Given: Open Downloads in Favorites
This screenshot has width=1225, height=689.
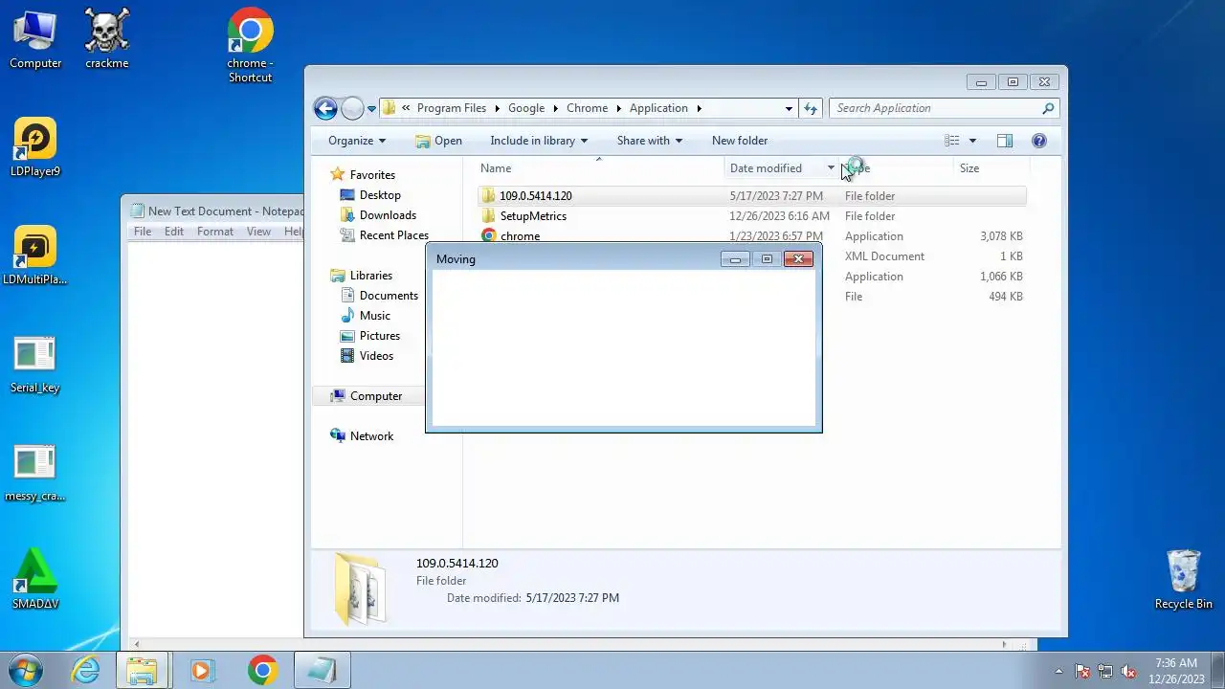Looking at the screenshot, I should 388,215.
